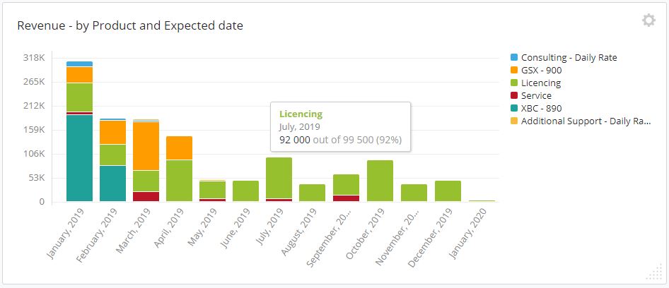Click the green Licencing bar for October 2019
This screenshot has width=669, height=288.
point(380,181)
